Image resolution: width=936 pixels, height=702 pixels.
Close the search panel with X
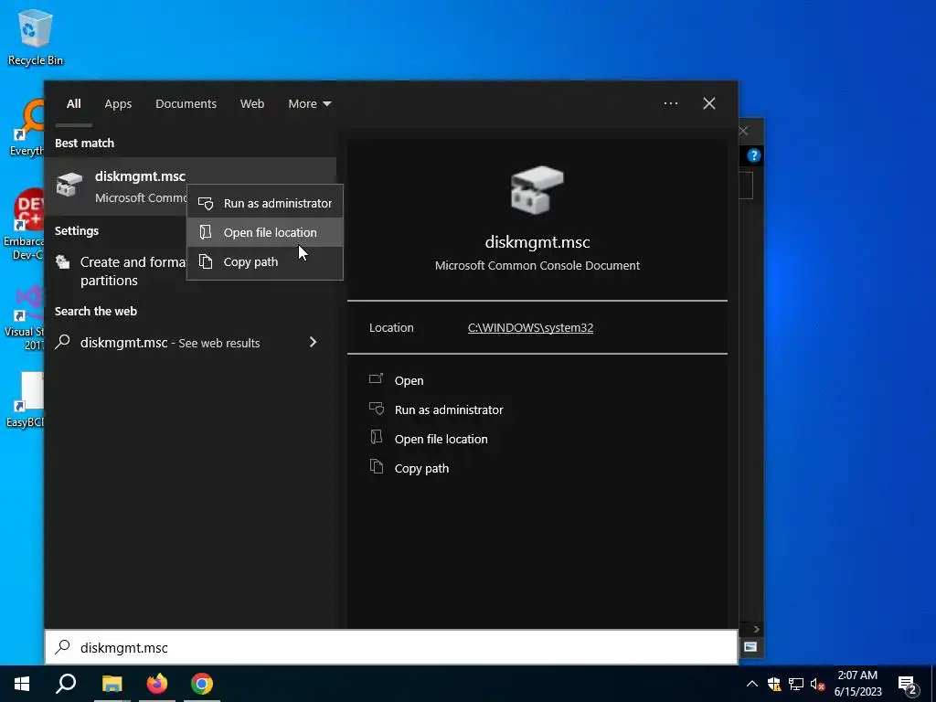click(708, 104)
